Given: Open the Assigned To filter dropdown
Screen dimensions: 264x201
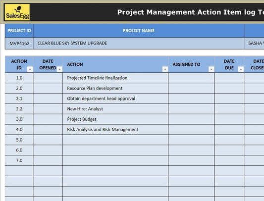Looking at the screenshot, I should 211,69.
